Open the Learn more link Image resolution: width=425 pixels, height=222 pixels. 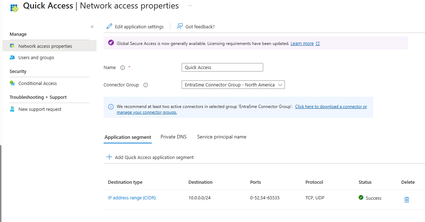tap(302, 44)
